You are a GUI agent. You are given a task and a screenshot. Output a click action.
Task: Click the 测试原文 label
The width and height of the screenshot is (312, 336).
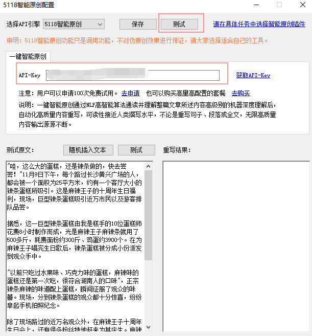(x=20, y=150)
